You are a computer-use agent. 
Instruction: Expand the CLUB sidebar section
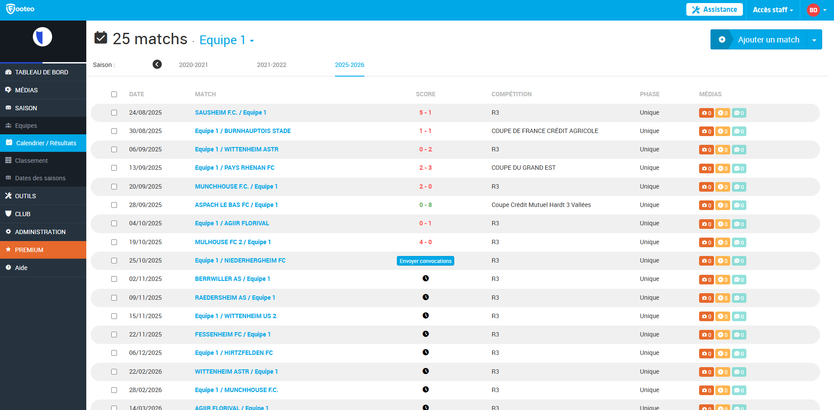tap(43, 214)
